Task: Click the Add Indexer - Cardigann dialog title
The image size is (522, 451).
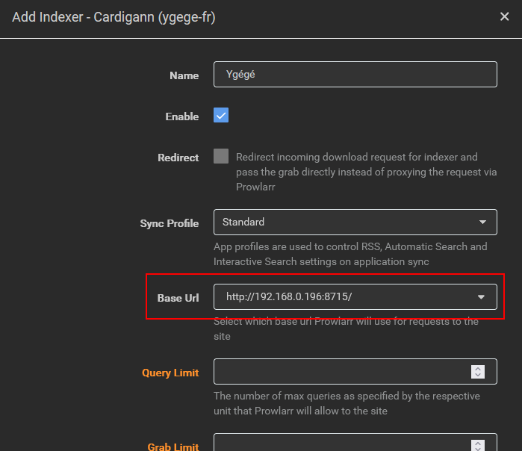Action: [x=114, y=17]
